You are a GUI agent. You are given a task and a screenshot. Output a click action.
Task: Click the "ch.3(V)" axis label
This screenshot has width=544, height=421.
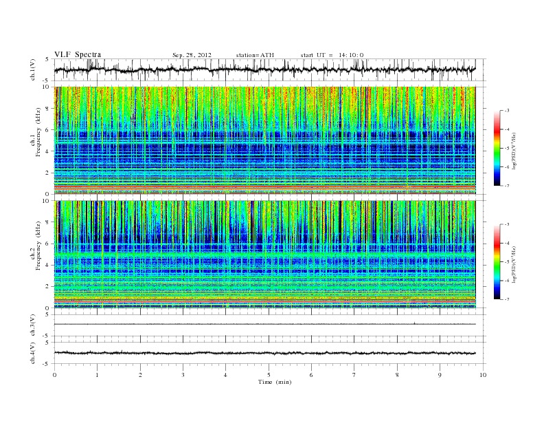pos(33,325)
